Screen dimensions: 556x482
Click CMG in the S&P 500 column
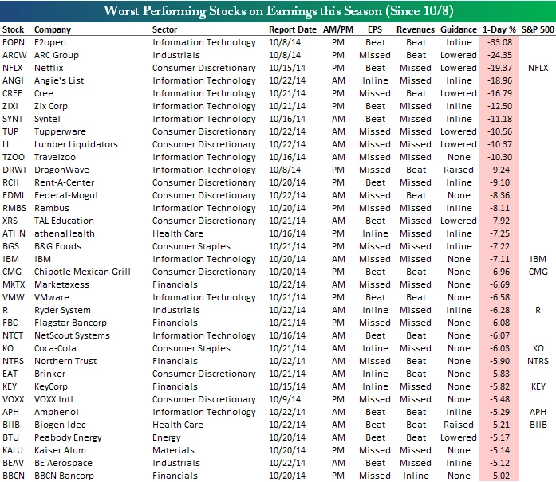538,272
